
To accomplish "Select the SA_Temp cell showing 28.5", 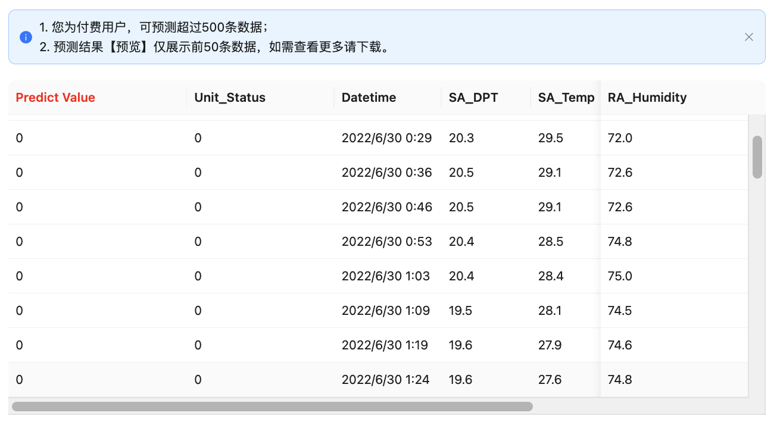I will pos(550,242).
